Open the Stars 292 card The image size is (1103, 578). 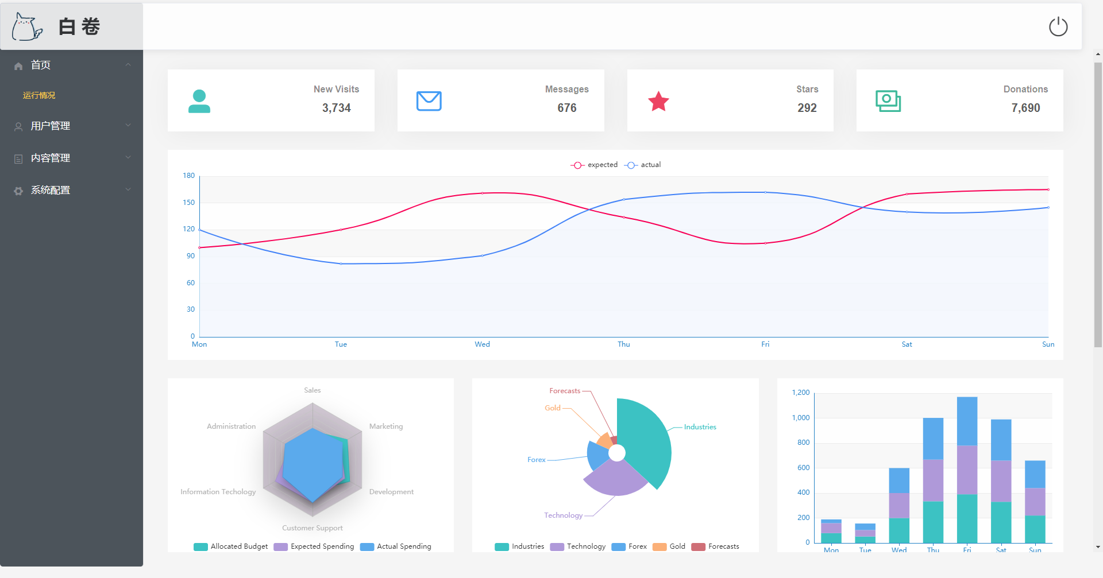coord(730,100)
